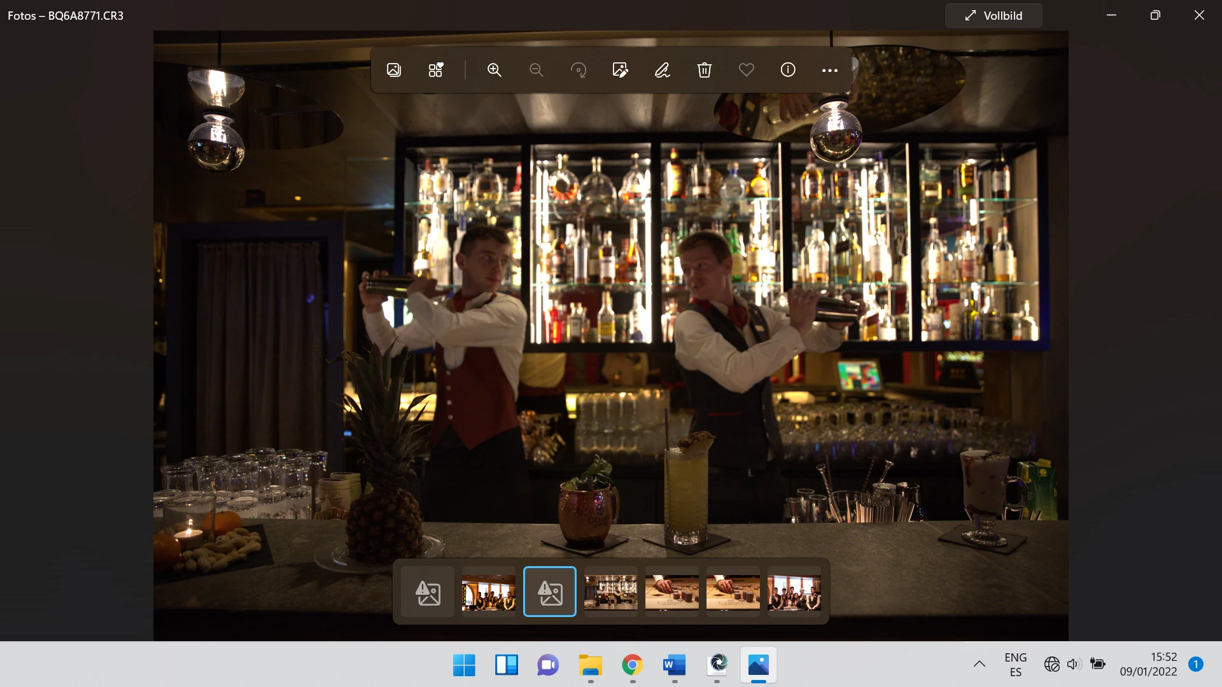
Task: Open the filmstrip collection view icon
Action: click(x=436, y=70)
